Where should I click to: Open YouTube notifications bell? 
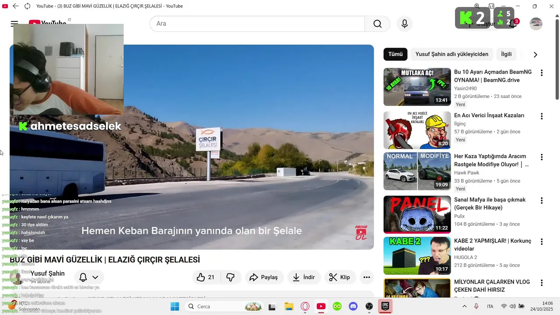coord(513,24)
